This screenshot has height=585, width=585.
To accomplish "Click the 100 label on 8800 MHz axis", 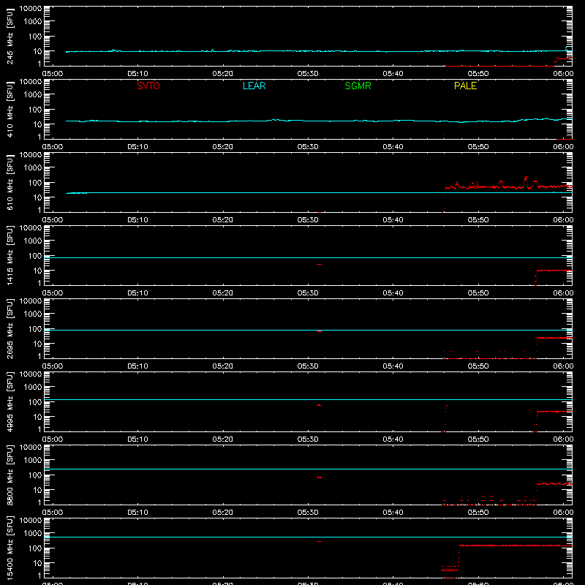I will 35,475.
